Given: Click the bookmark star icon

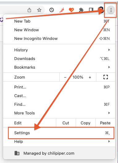Looking at the screenshot, I should tap(39, 10).
